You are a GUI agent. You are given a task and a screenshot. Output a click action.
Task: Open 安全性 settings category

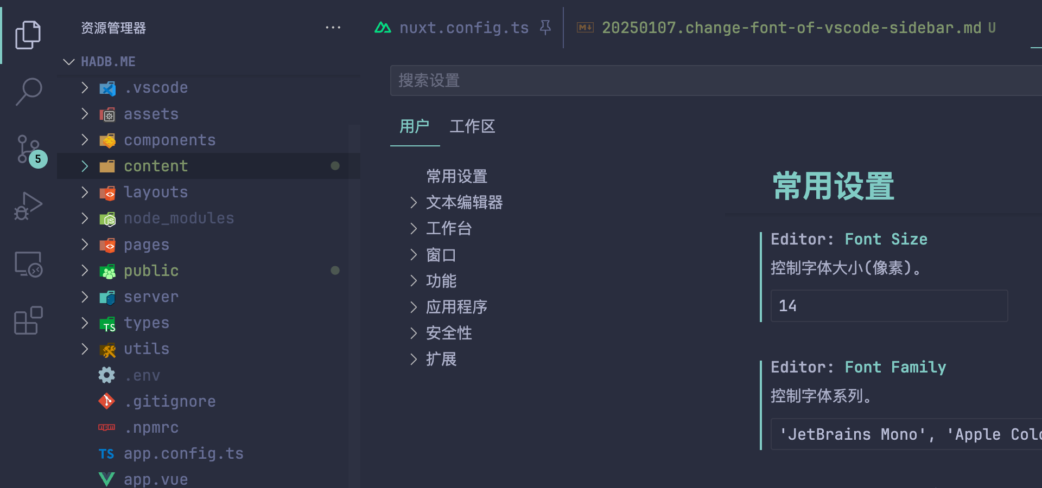tap(449, 333)
